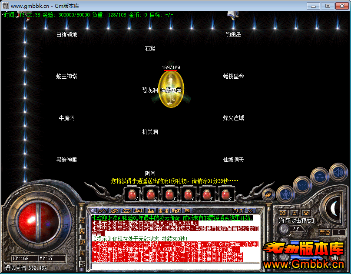This screenshot has width=351, height=274.
Task: Open the character equipment round button
Action: [x=285, y=194]
